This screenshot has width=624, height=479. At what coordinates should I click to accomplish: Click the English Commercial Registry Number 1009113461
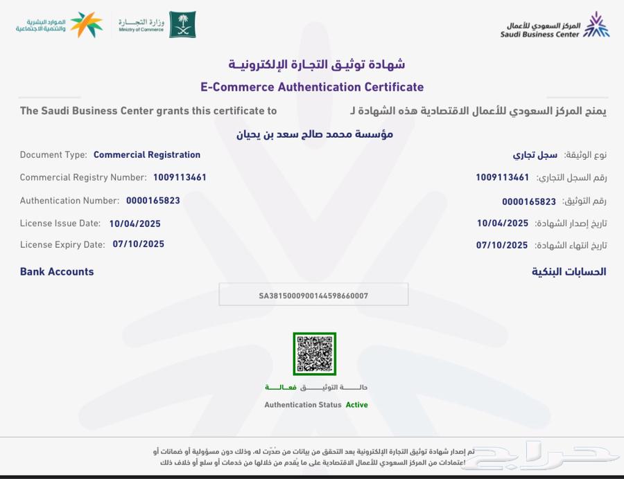[180, 177]
